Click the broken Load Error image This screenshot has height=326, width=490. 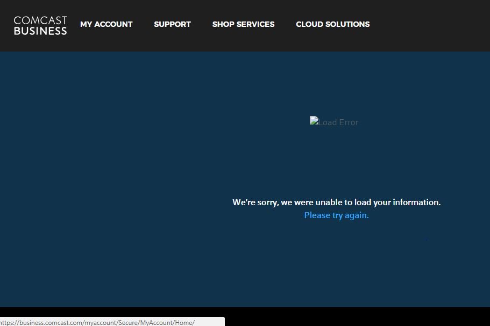tap(334, 122)
